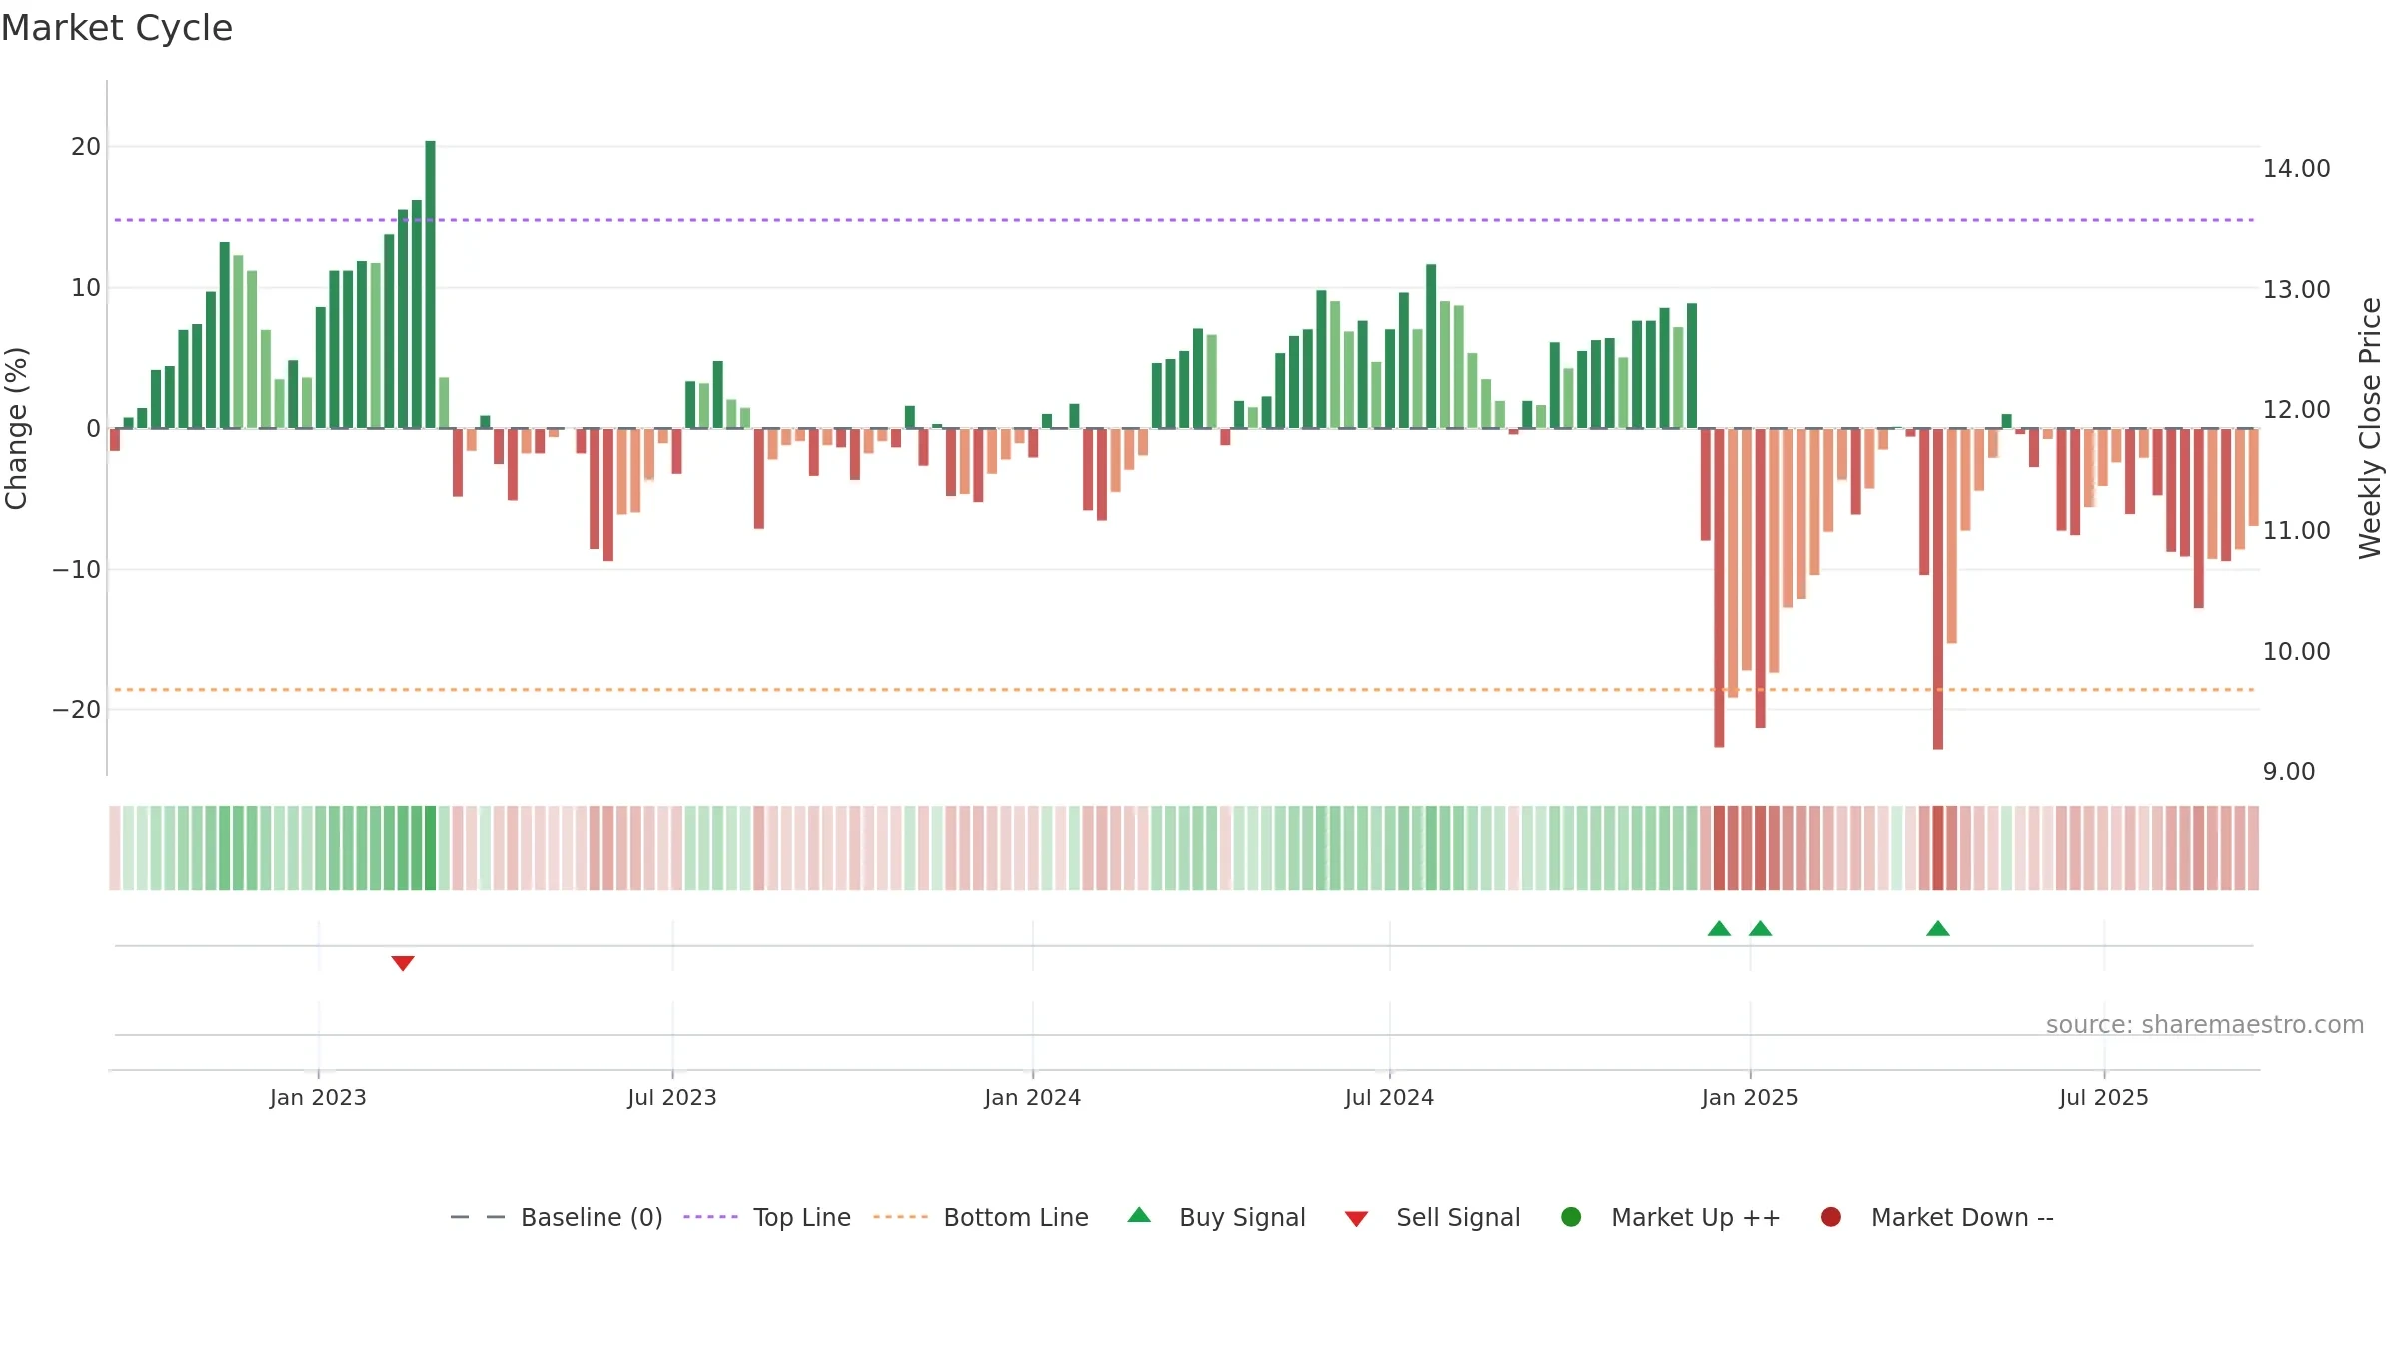
Task: Click the green Buy Signal triangle icon in legend
Action: click(1139, 1215)
